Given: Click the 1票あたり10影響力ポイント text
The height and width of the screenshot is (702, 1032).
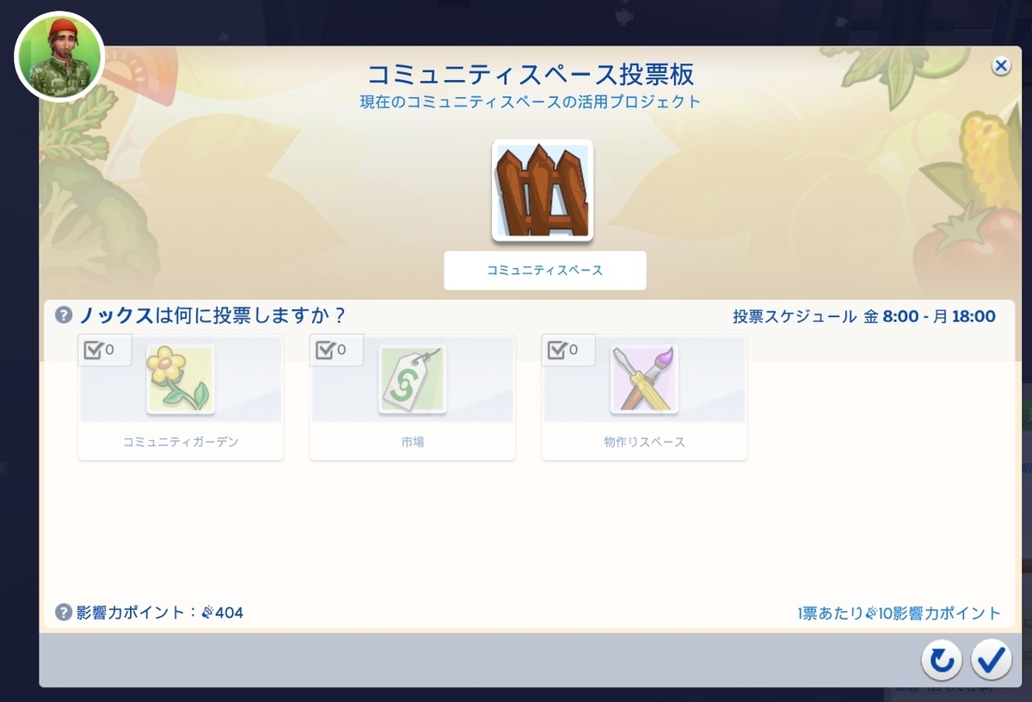Looking at the screenshot, I should 900,613.
